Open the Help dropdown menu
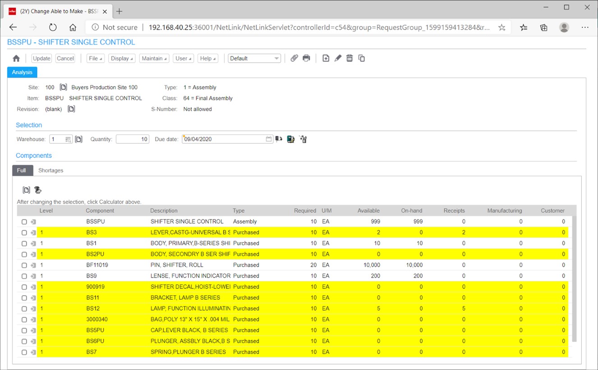 click(208, 58)
